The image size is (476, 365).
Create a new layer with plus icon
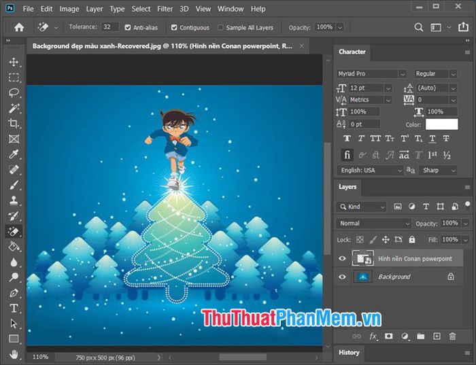(437, 336)
